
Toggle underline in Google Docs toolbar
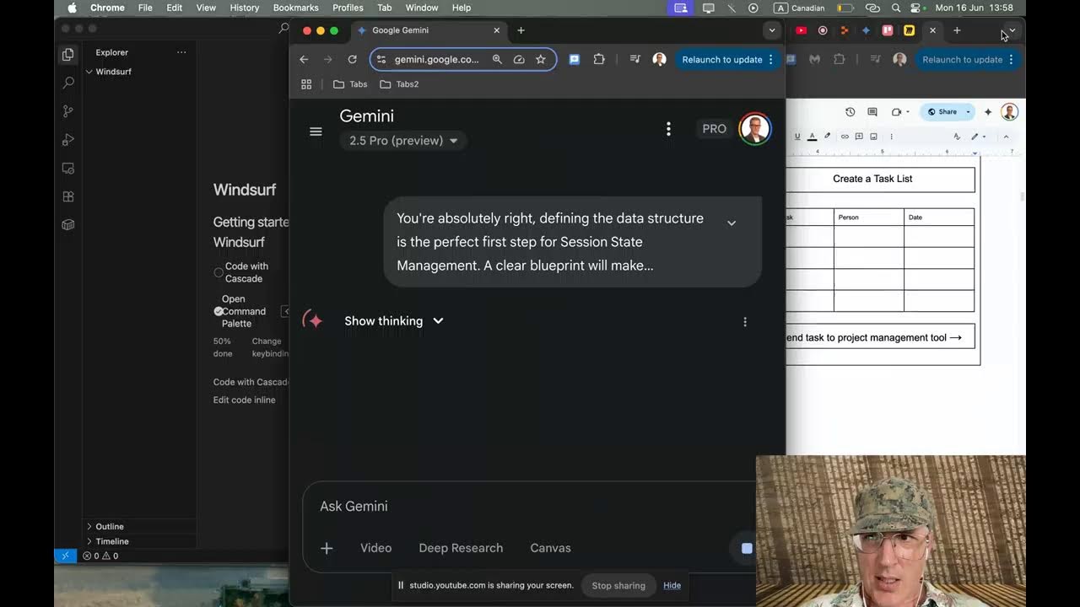[x=797, y=137]
